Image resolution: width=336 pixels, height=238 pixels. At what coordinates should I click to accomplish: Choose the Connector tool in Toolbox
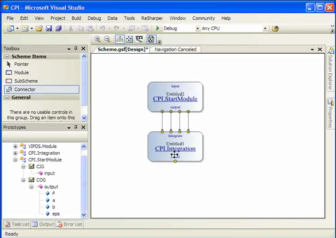pos(25,89)
